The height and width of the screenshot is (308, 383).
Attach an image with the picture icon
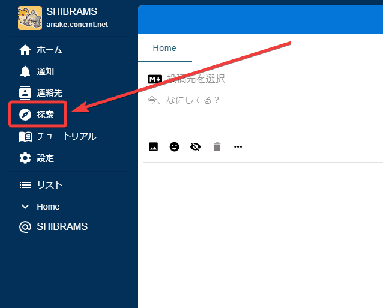(154, 146)
